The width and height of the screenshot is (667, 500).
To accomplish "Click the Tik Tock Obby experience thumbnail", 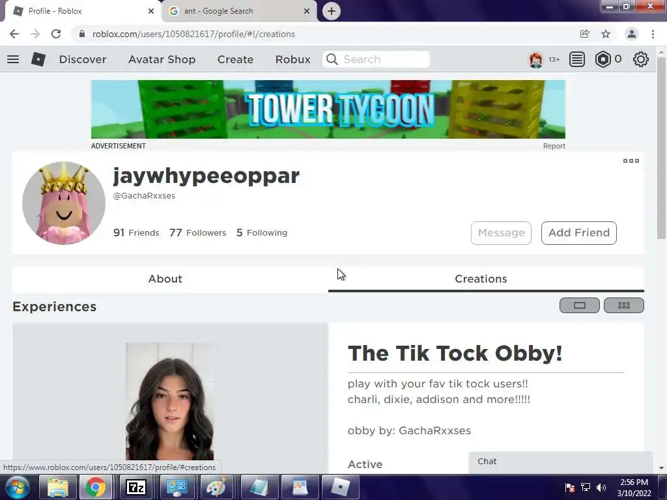I will tap(170, 400).
